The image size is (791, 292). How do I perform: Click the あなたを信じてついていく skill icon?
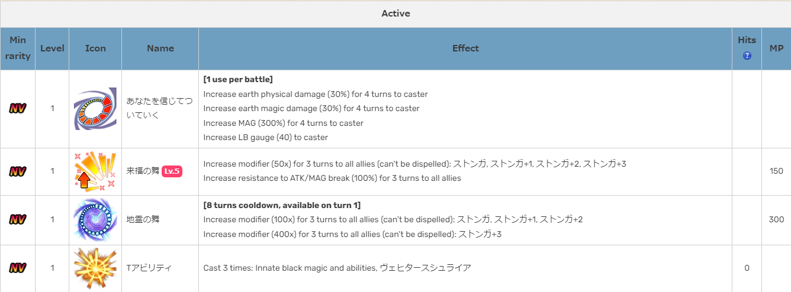point(95,109)
